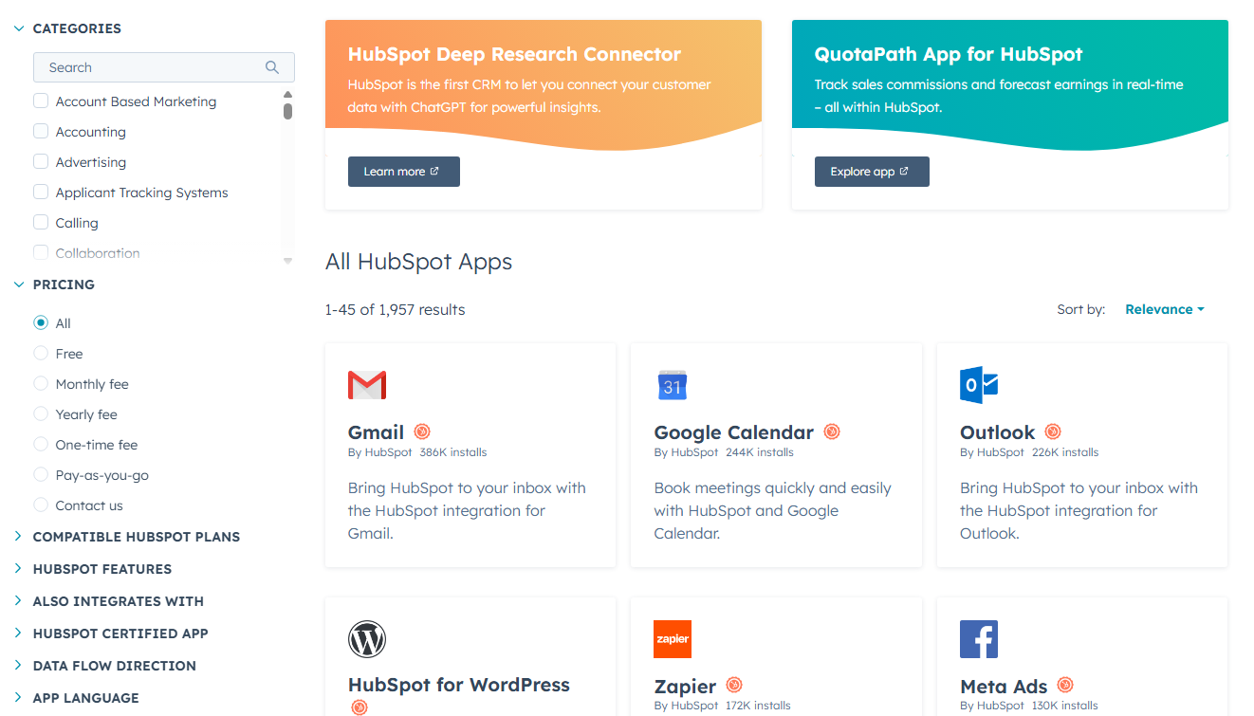Choose the Monthly fee pricing option

[x=41, y=384]
